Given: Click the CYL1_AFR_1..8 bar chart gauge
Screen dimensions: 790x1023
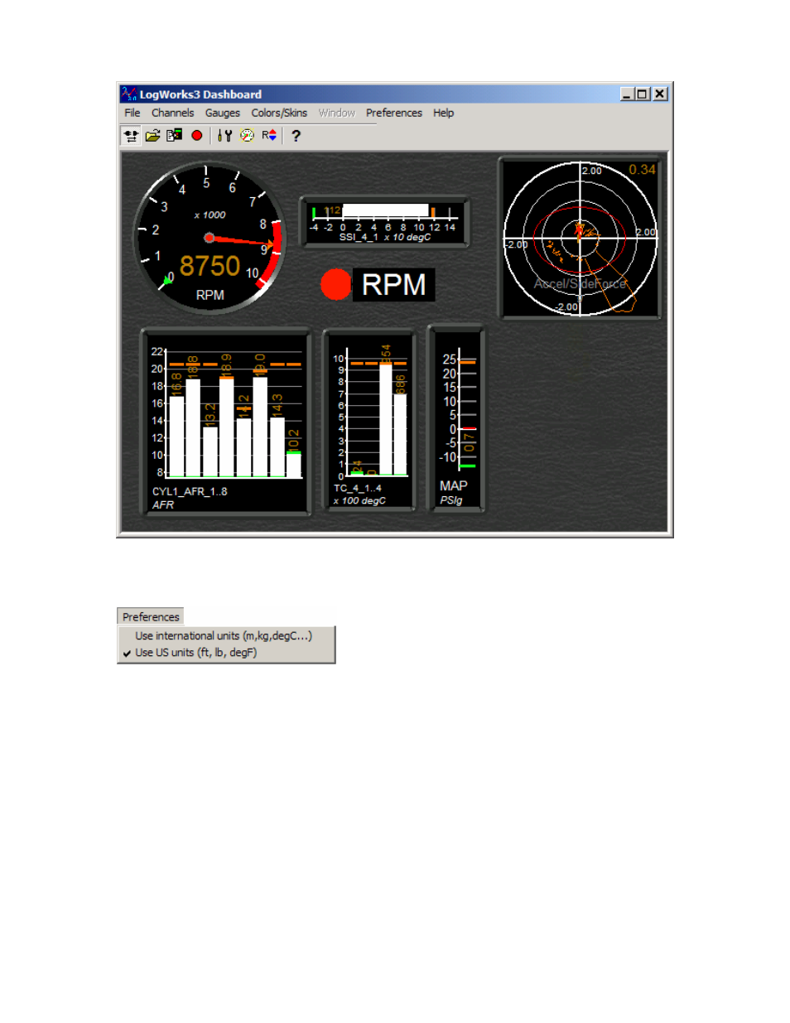Looking at the screenshot, I should (x=226, y=422).
